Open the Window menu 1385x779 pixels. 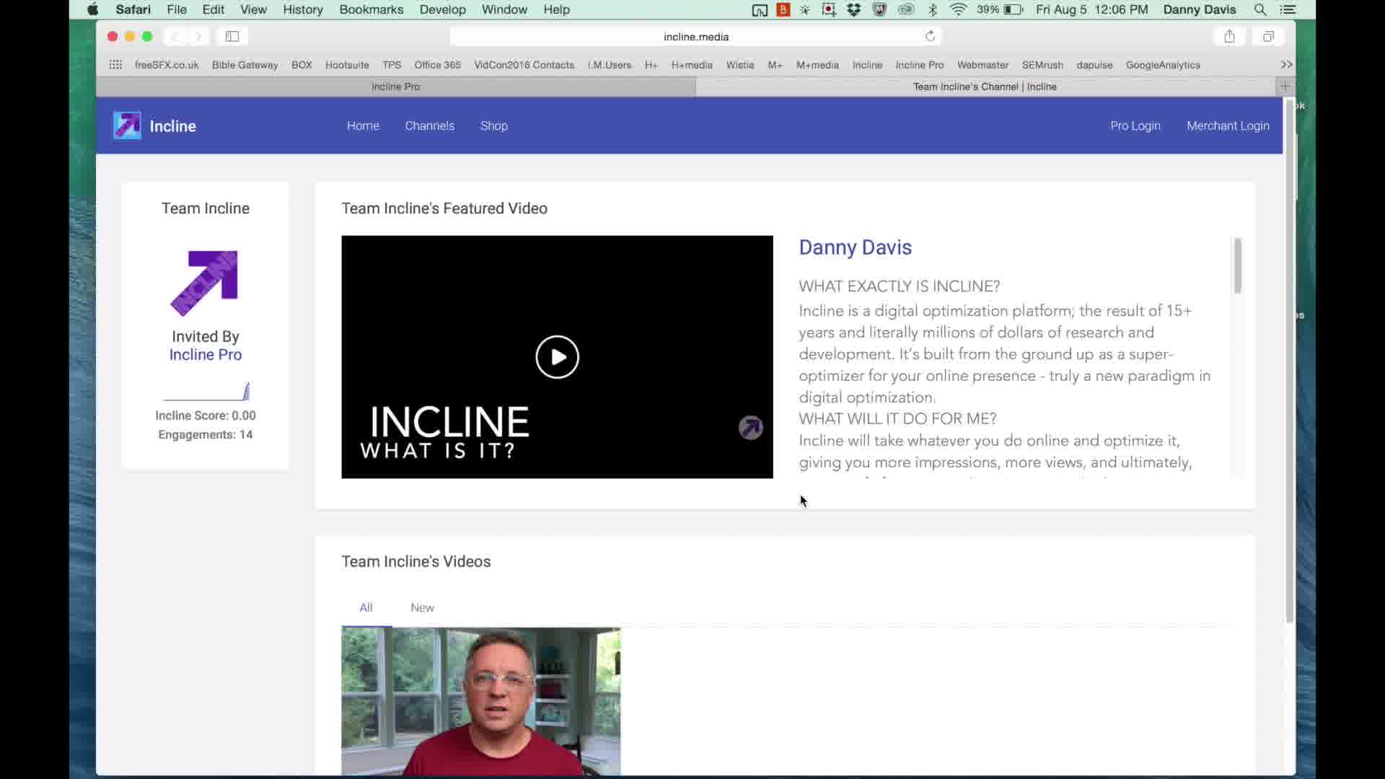point(504,9)
